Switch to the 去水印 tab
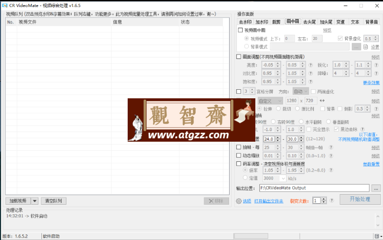Viewport: 383px width, 240px height. click(x=245, y=22)
